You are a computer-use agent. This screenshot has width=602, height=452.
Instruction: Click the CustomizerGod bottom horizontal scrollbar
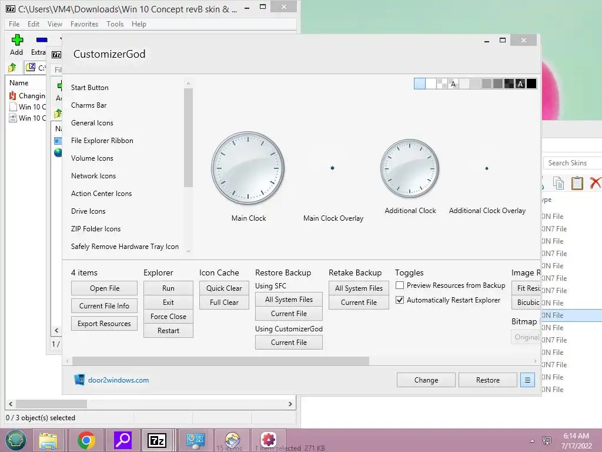pyautogui.click(x=221, y=361)
